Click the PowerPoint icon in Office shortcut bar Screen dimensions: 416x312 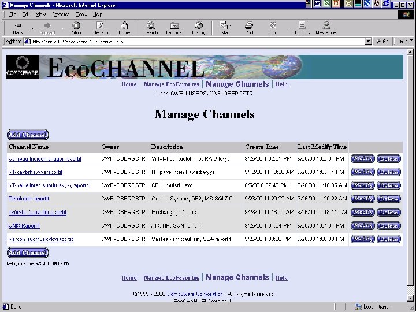tap(336, 3)
